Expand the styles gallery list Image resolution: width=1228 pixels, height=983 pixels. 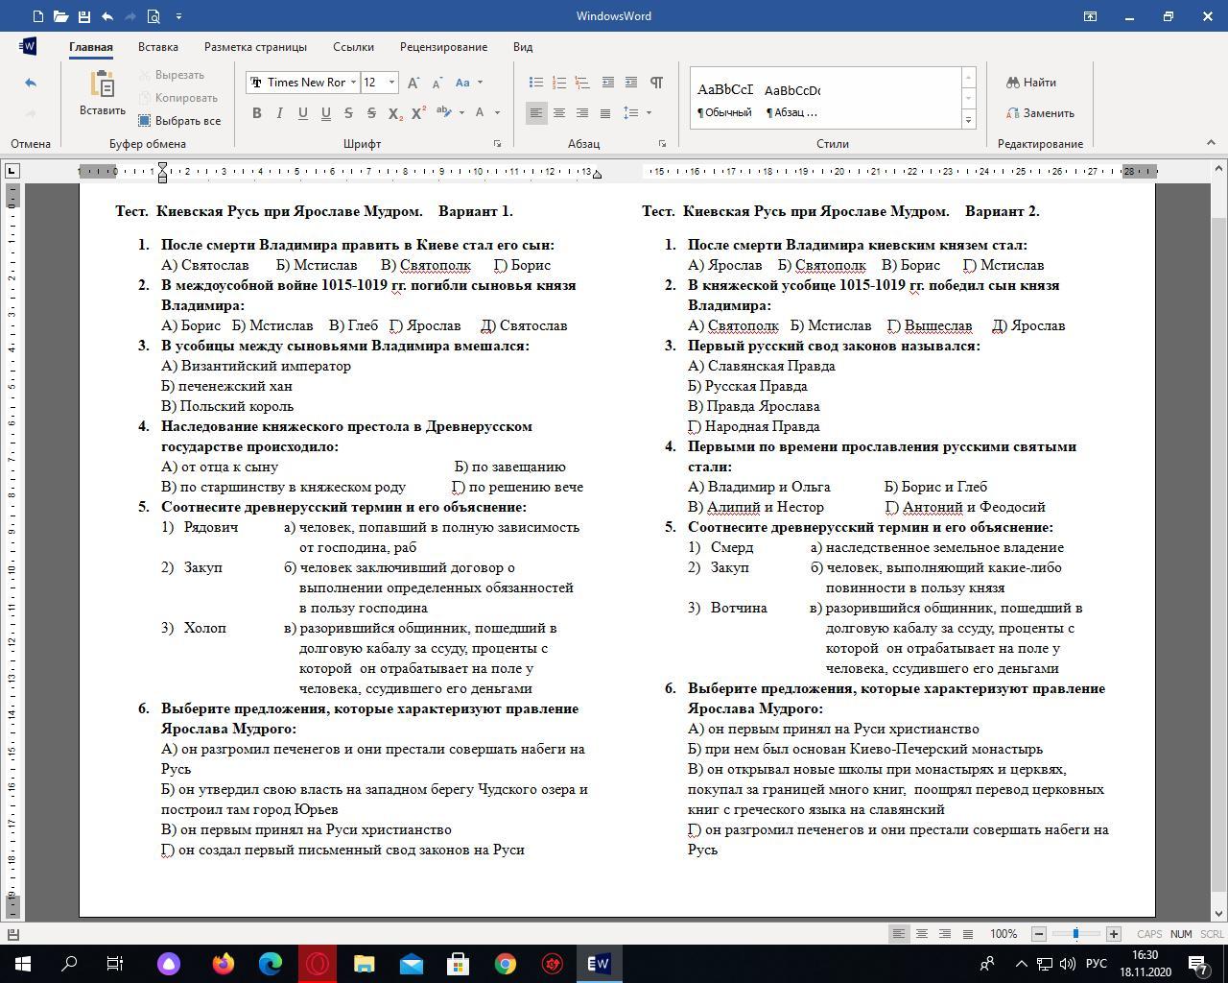tap(968, 120)
